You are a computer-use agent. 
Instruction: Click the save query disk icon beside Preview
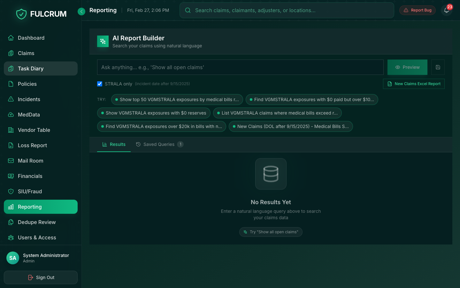[x=438, y=67]
